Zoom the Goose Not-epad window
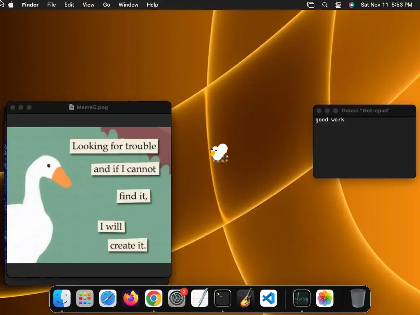The image size is (420, 315). click(336, 111)
